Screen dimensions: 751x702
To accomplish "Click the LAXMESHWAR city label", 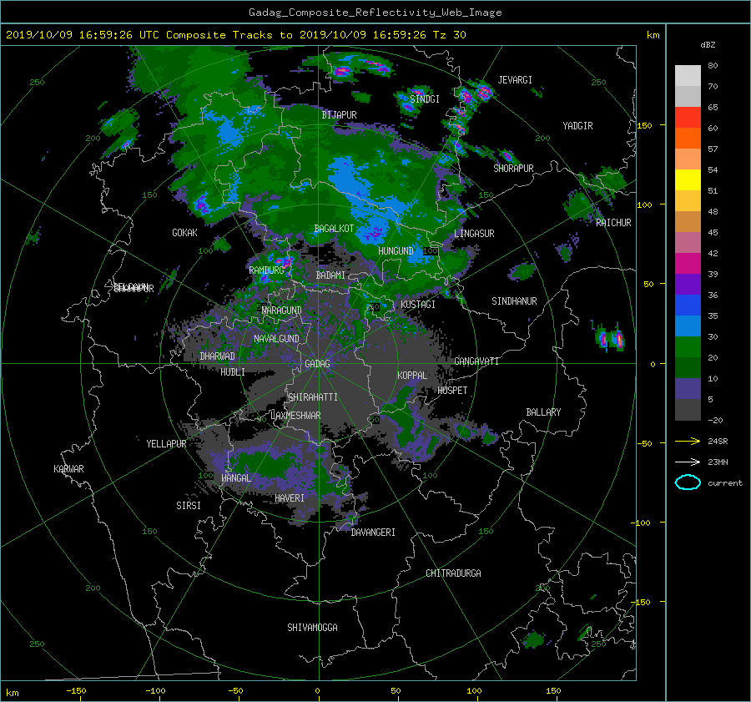I will pyautogui.click(x=295, y=416).
